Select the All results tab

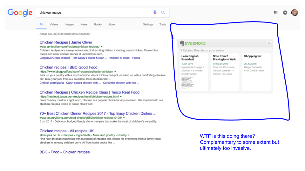(x=41, y=24)
